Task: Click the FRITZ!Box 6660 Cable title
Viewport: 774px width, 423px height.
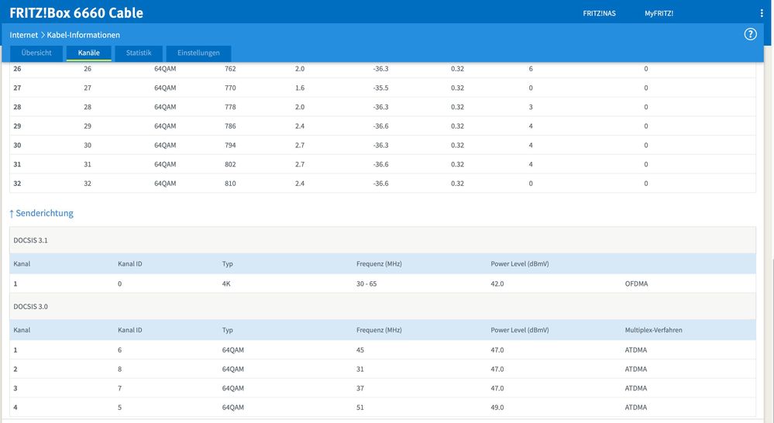Action: (76, 13)
